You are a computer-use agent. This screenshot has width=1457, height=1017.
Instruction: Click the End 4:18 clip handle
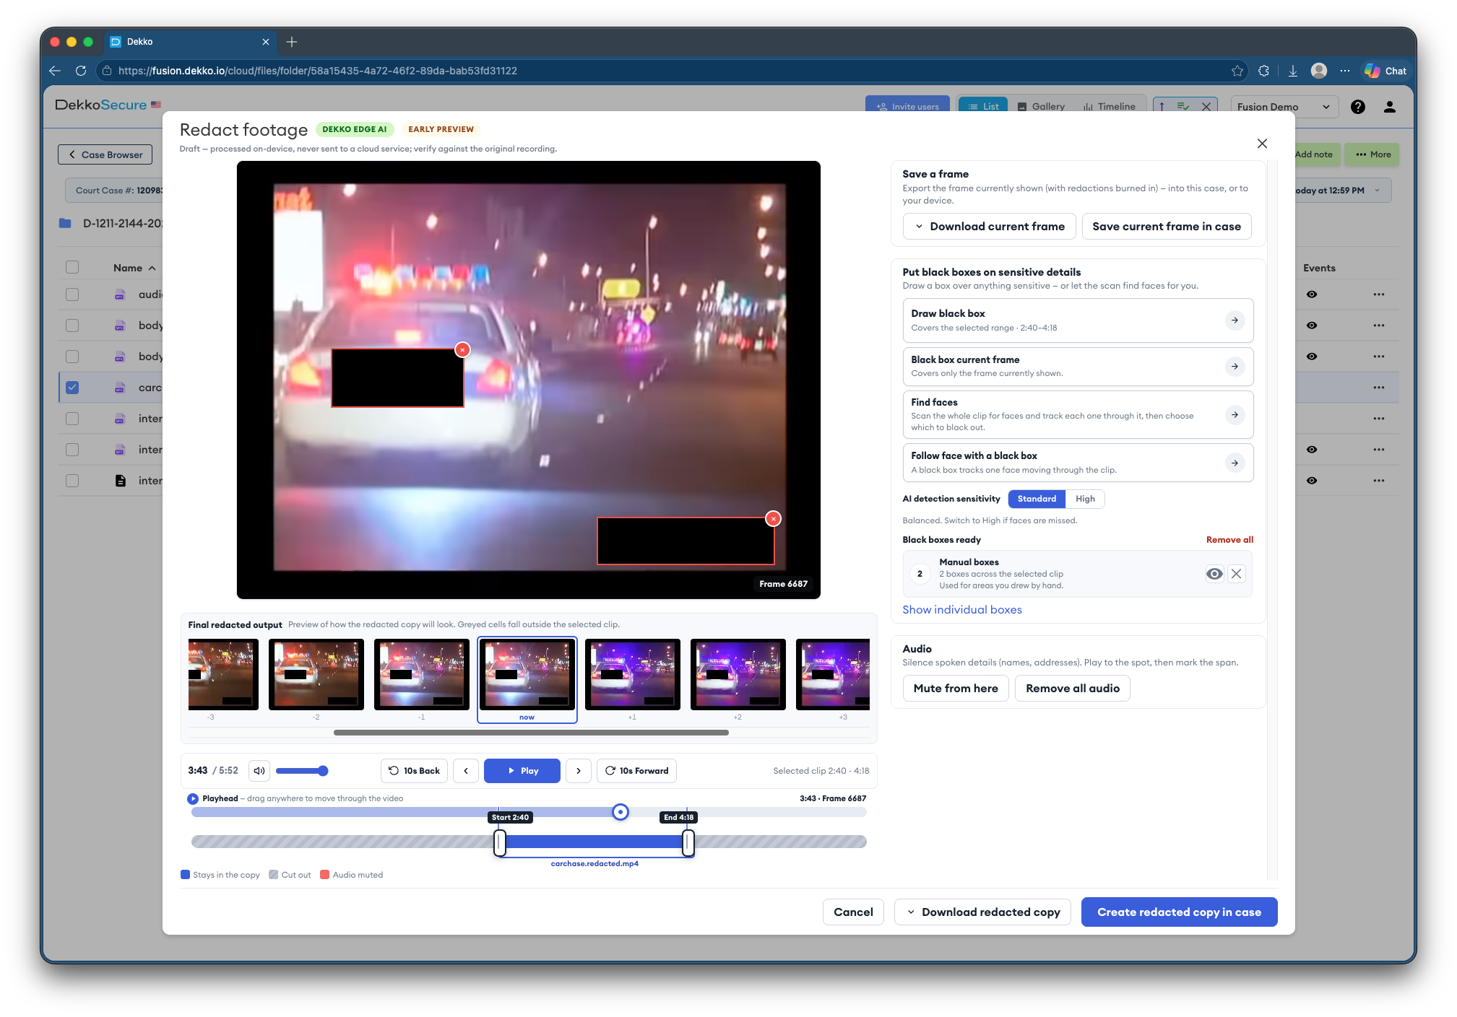688,842
